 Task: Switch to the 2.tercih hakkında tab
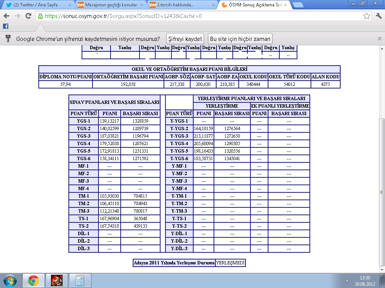(182, 5)
